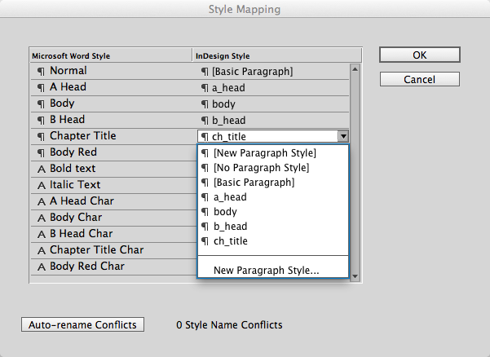
Task: Click the character style icon beside Italic Text
Action: click(x=42, y=185)
